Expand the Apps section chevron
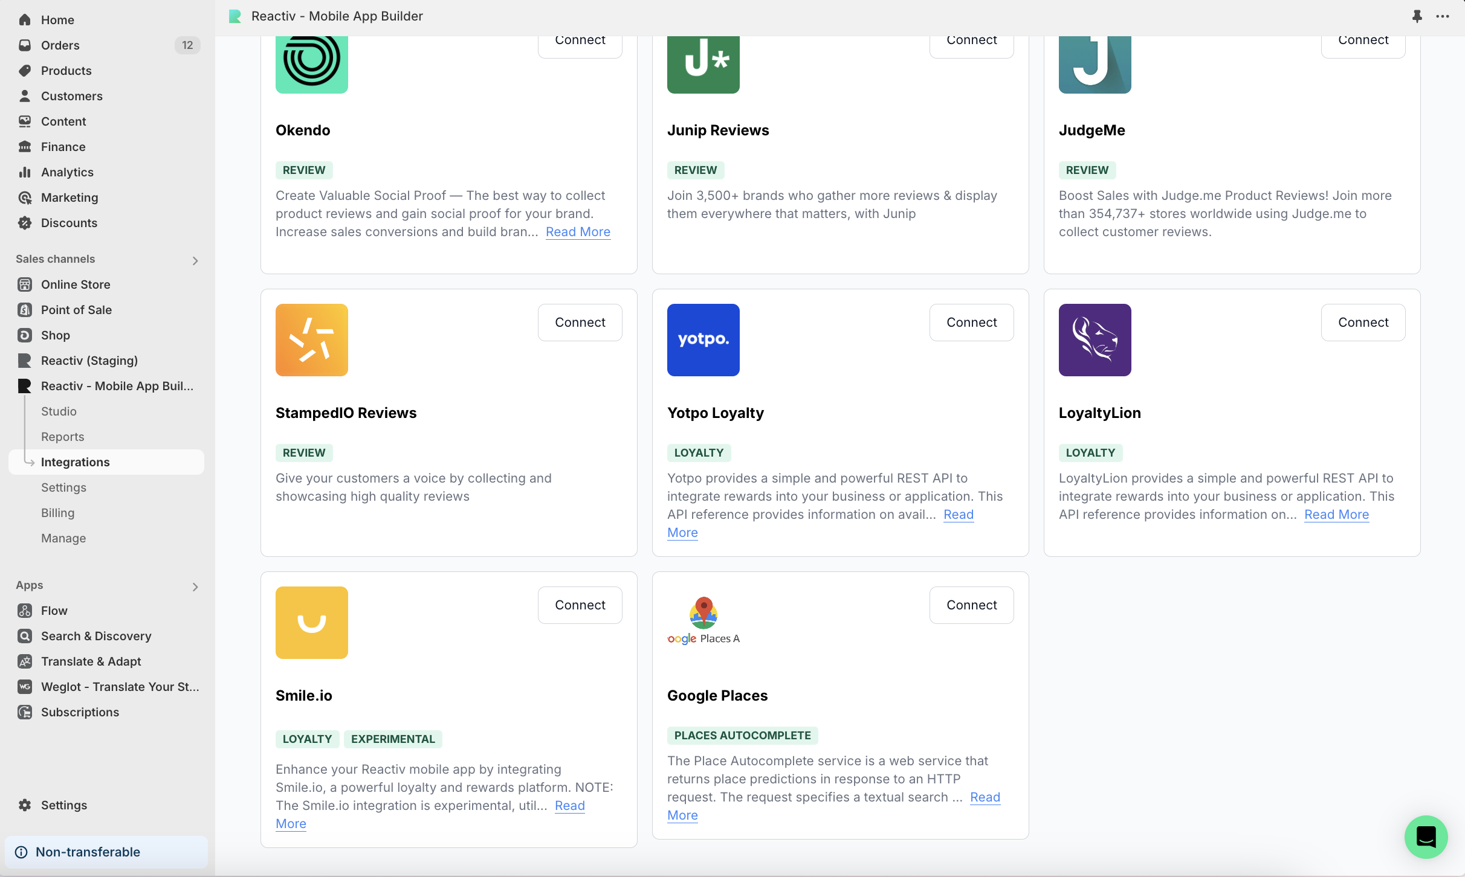1465x877 pixels. pyautogui.click(x=195, y=586)
